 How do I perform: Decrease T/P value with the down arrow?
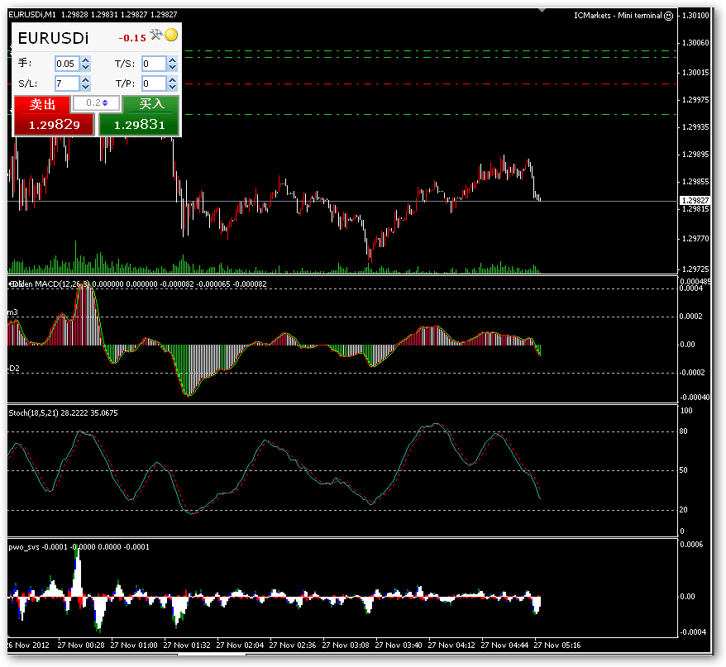coord(172,87)
